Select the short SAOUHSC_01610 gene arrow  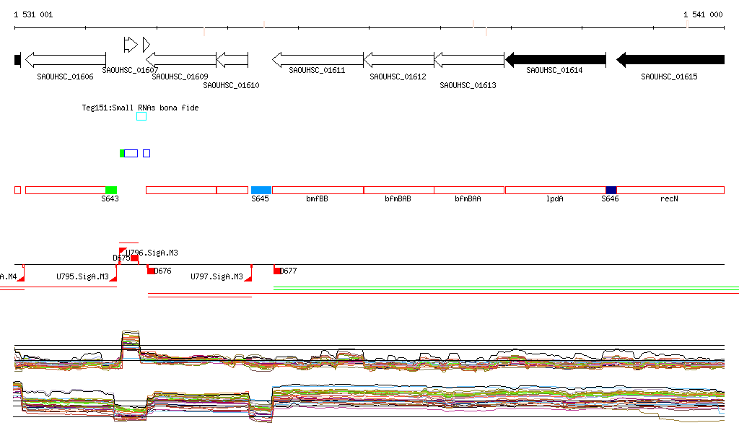[232, 60]
